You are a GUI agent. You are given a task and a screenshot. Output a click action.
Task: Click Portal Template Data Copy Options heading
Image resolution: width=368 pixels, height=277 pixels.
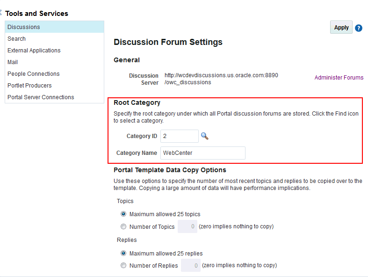(170, 170)
